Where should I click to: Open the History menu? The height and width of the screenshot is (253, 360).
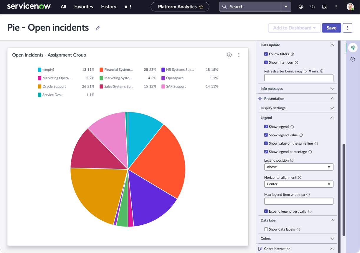108,7
